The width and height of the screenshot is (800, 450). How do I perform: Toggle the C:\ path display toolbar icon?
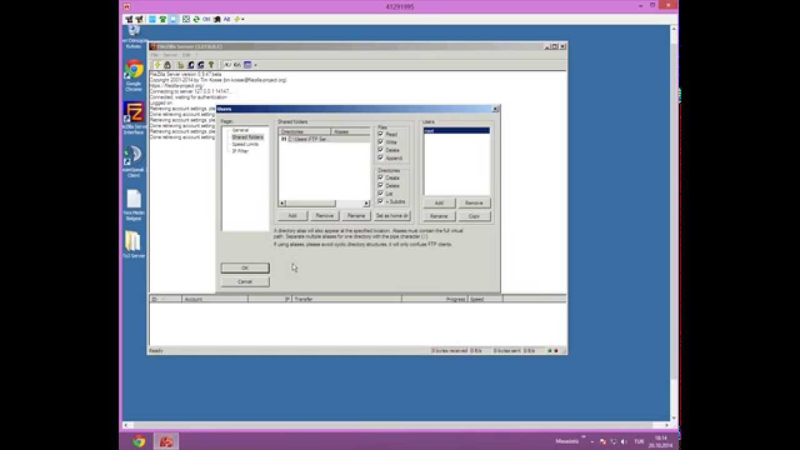tap(237, 65)
